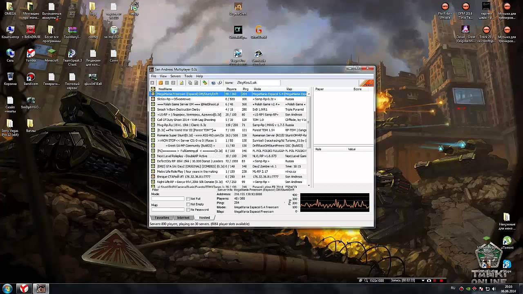The width and height of the screenshot is (523, 294).
Task: Click the Server Properties notepad toolbar icon
Action: coord(181,83)
